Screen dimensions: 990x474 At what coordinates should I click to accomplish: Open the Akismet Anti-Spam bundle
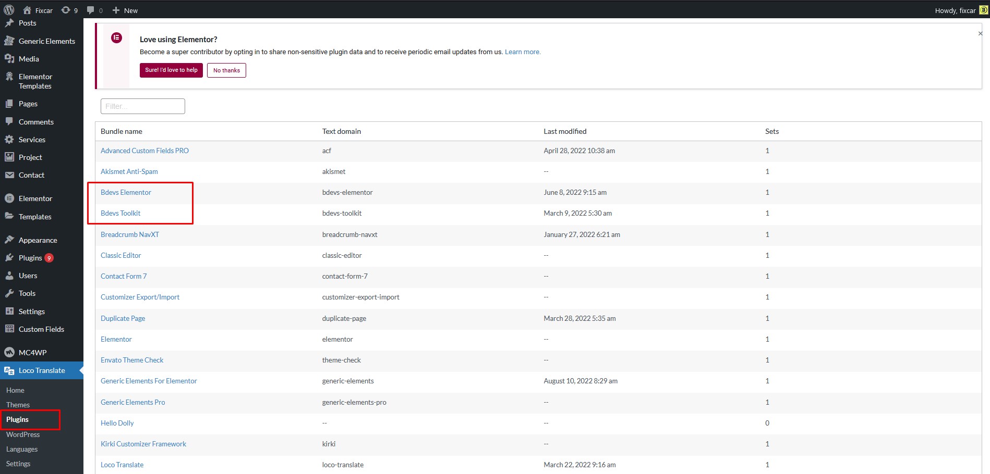coord(129,171)
